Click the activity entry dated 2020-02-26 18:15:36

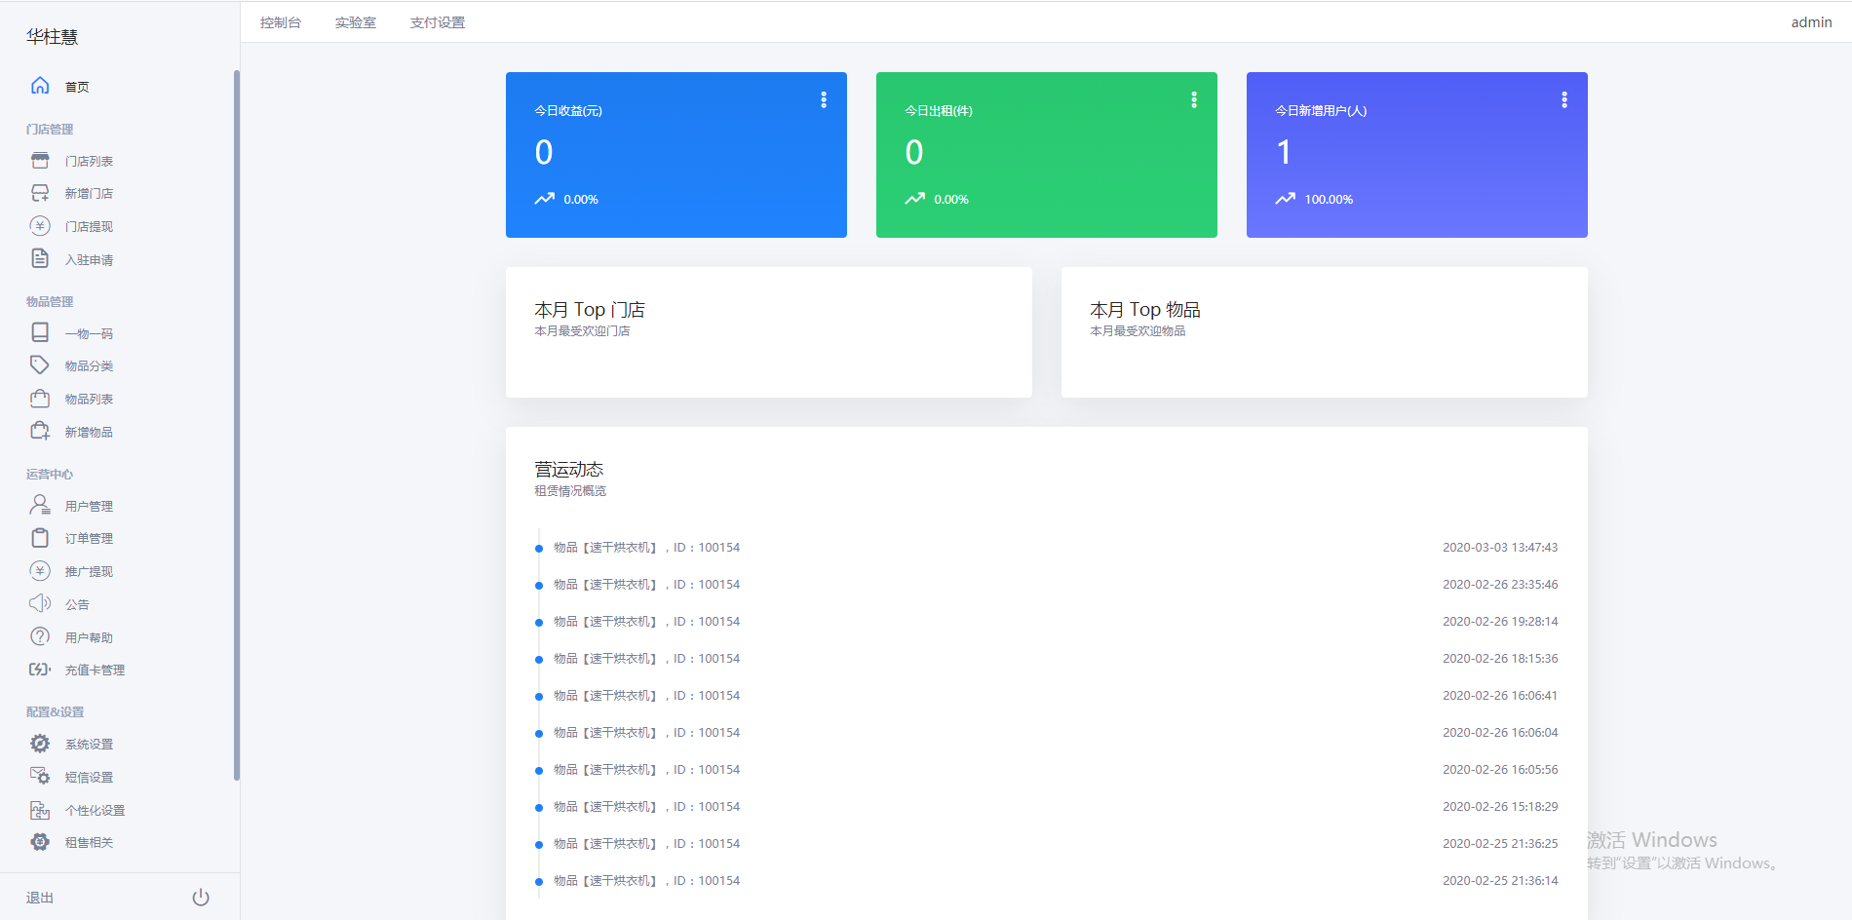[1047, 659]
